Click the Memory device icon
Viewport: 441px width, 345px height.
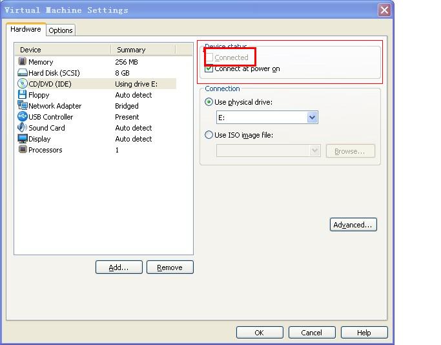[23, 62]
